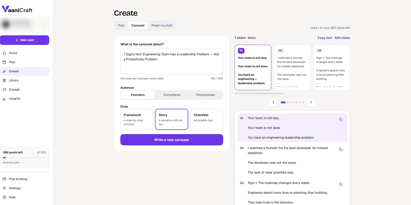Click the posts left progress bar
This screenshot has height=205, width=411.
[x=25, y=158]
